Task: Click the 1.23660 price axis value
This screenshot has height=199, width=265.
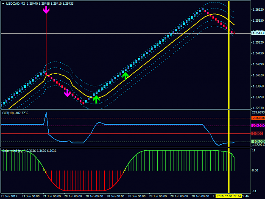Action: tap(258, 86)
